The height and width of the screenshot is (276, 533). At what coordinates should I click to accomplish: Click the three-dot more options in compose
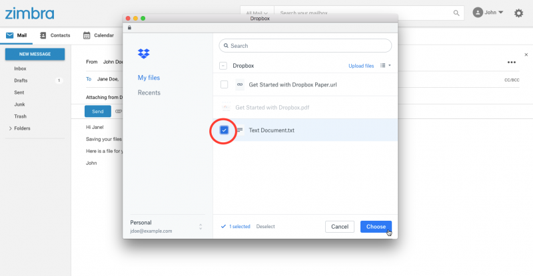click(x=511, y=62)
